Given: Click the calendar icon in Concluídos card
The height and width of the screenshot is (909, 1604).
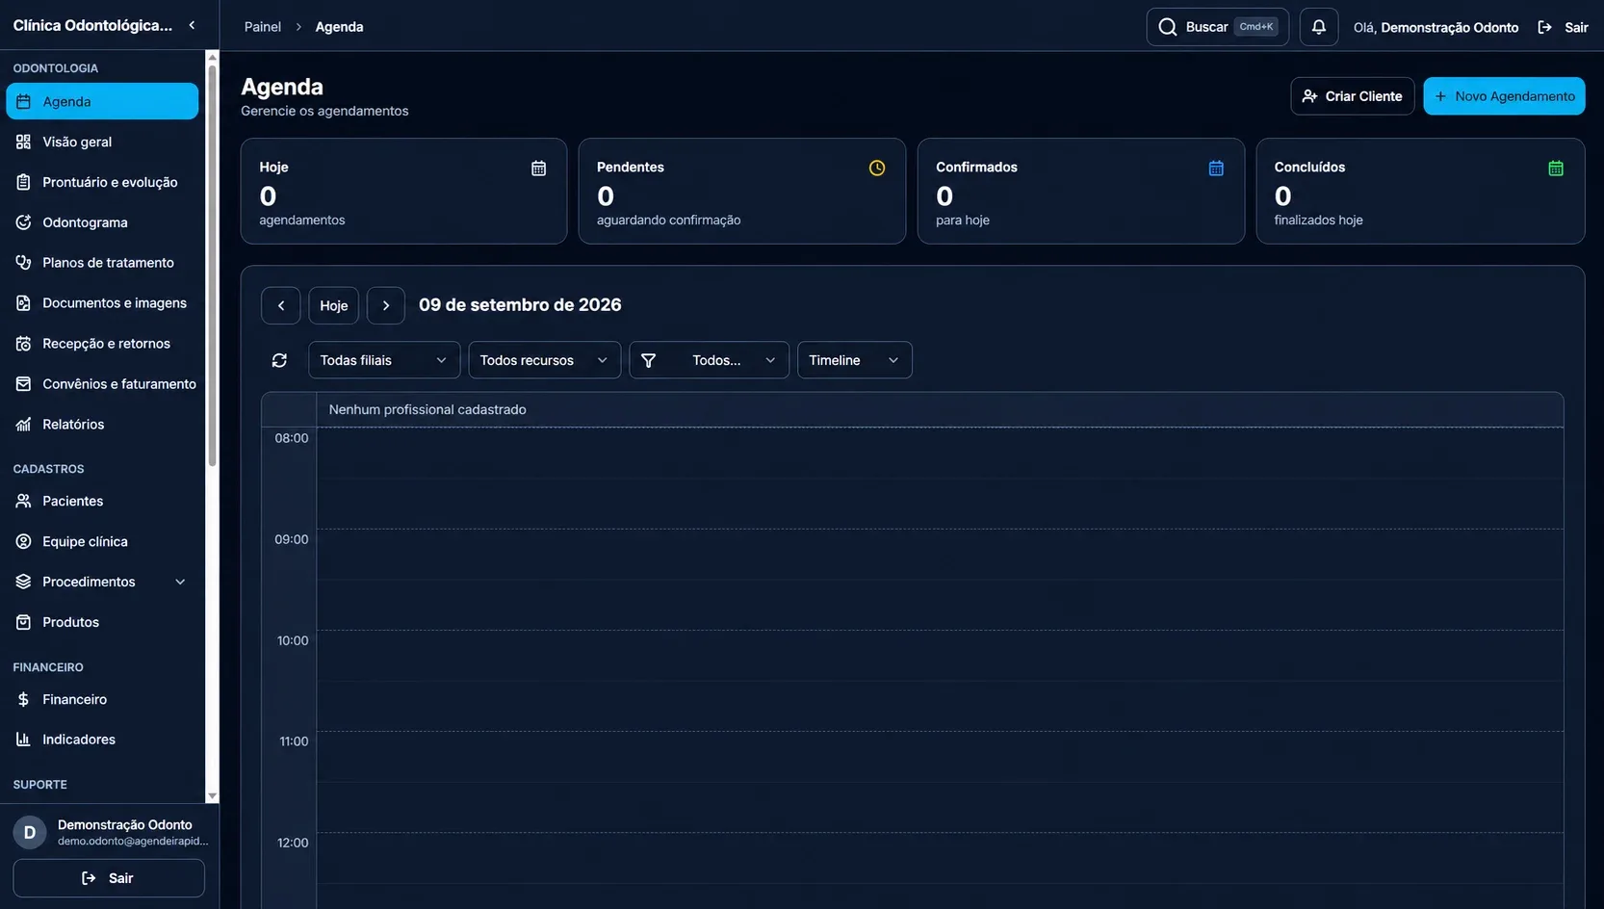Looking at the screenshot, I should [x=1556, y=169].
